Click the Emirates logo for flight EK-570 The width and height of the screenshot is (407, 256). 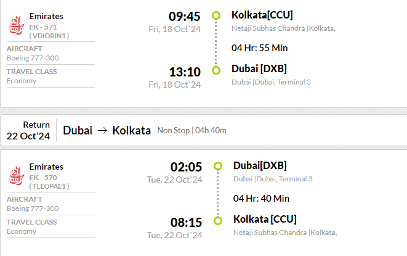pos(17,176)
